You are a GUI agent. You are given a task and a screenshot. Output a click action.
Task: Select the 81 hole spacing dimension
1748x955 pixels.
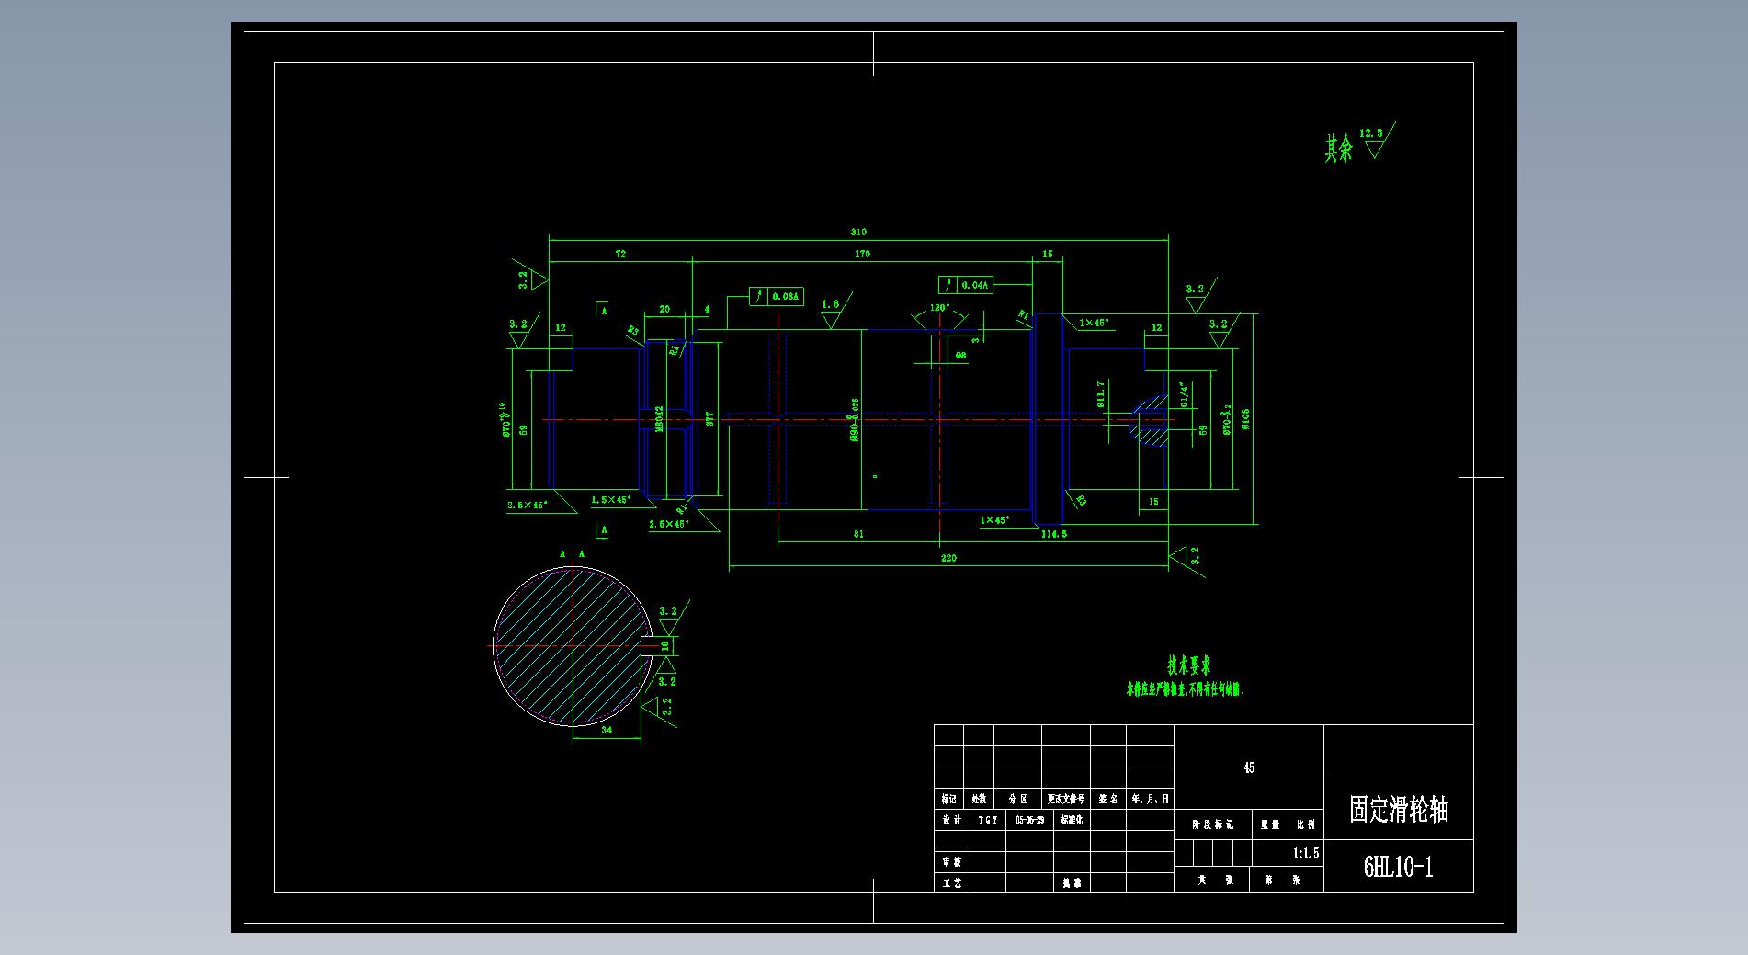(858, 534)
